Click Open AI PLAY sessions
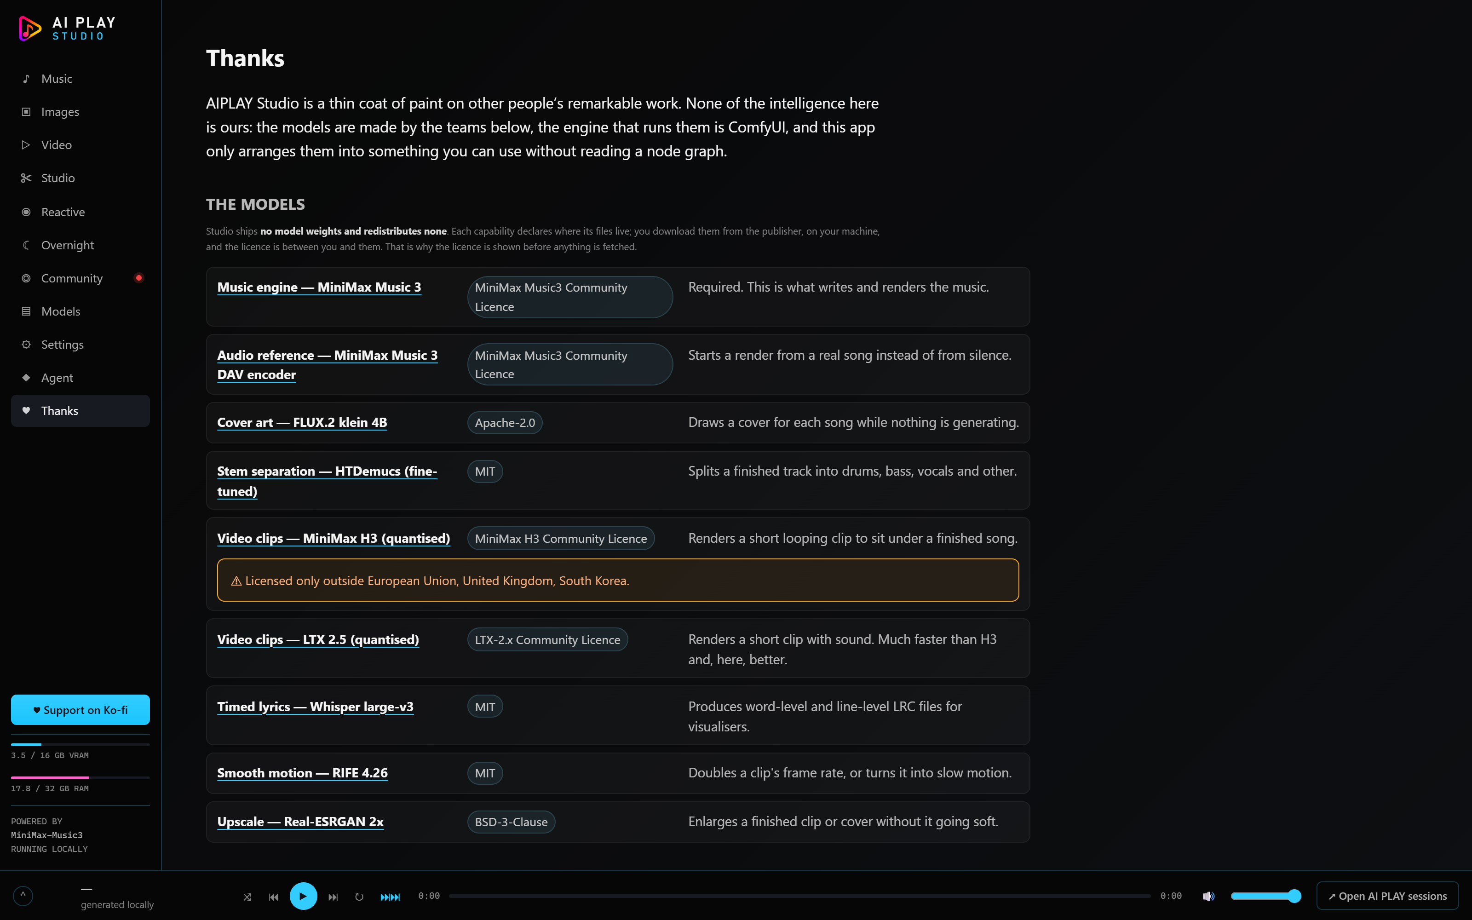Screen dimensions: 1472x920 point(1387,896)
